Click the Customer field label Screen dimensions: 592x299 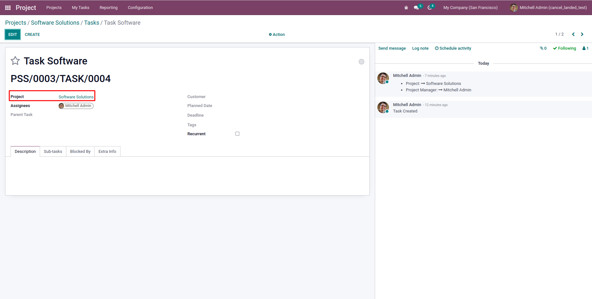(x=196, y=97)
